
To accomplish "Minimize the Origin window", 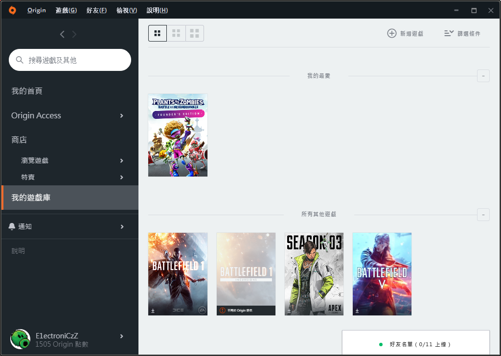I will pos(456,10).
